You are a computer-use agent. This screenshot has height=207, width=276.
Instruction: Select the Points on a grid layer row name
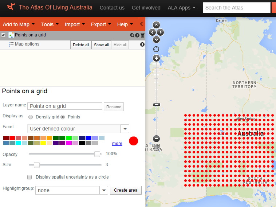[x=30, y=35]
